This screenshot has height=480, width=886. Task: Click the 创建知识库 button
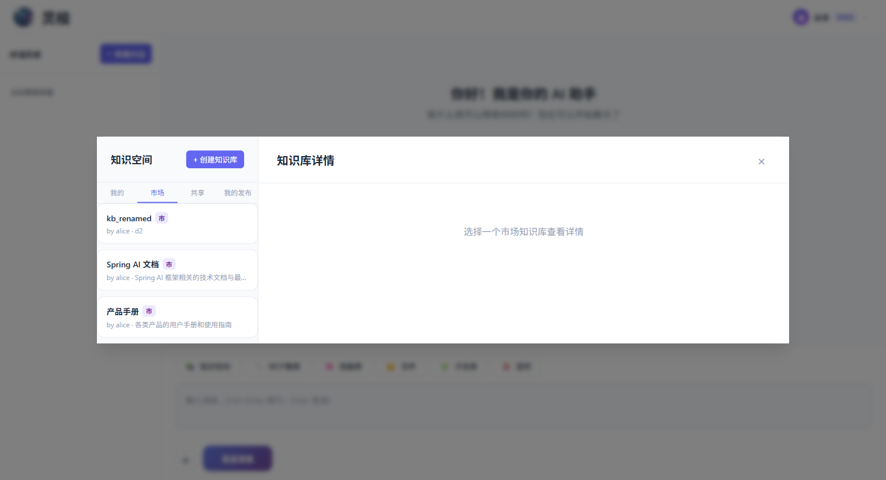point(215,160)
